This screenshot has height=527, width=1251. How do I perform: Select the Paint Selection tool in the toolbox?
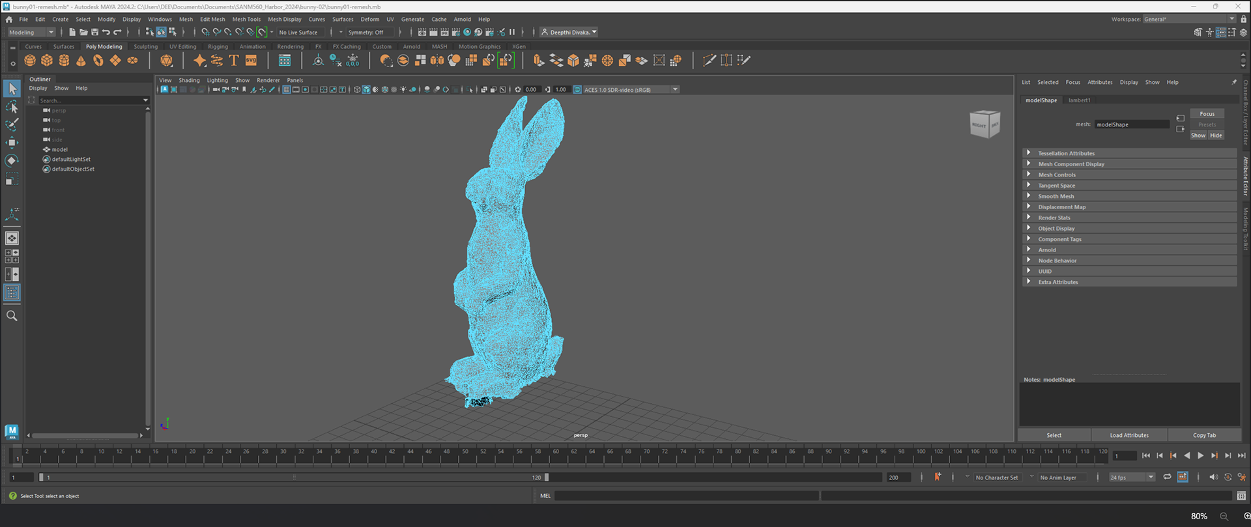point(12,124)
